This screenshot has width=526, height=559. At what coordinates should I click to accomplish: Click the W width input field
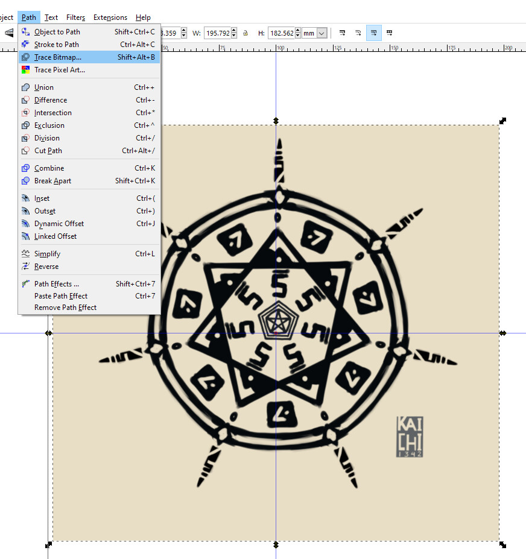(x=218, y=33)
